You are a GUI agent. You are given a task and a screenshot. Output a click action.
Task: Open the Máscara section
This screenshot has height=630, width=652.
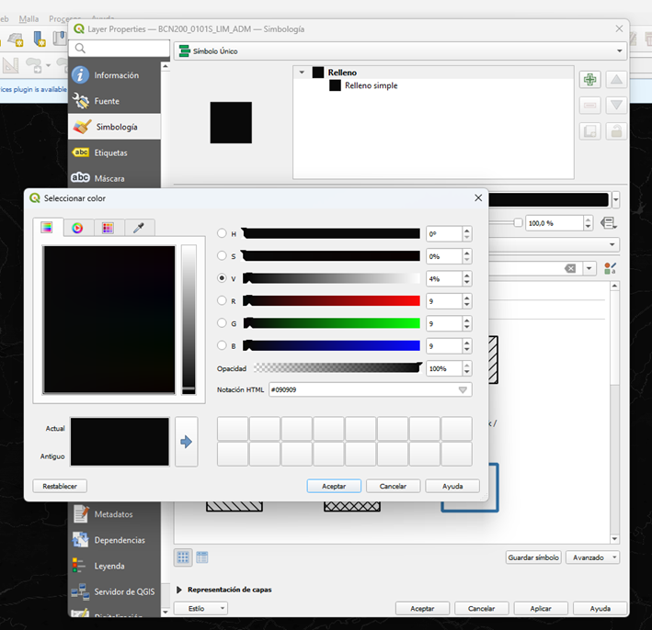pos(114,178)
